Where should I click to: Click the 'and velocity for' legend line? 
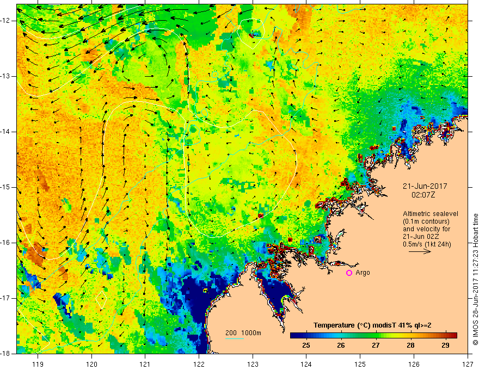pyautogui.click(x=426, y=229)
